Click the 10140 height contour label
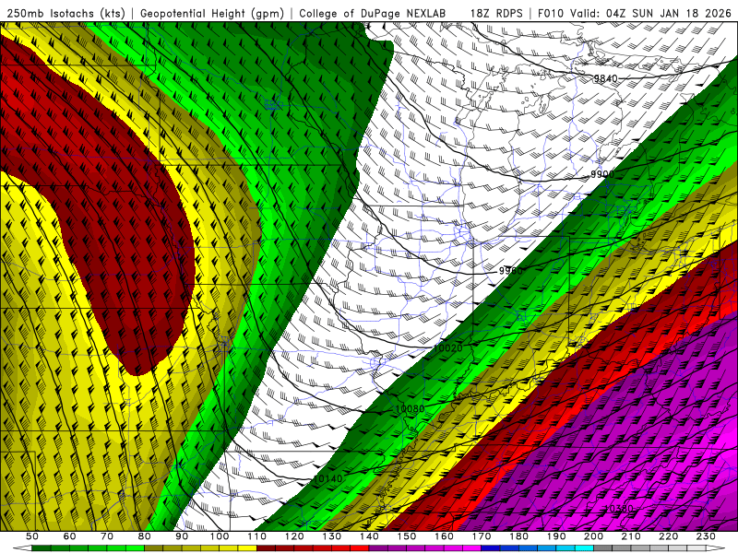738x553 pixels. point(327,479)
